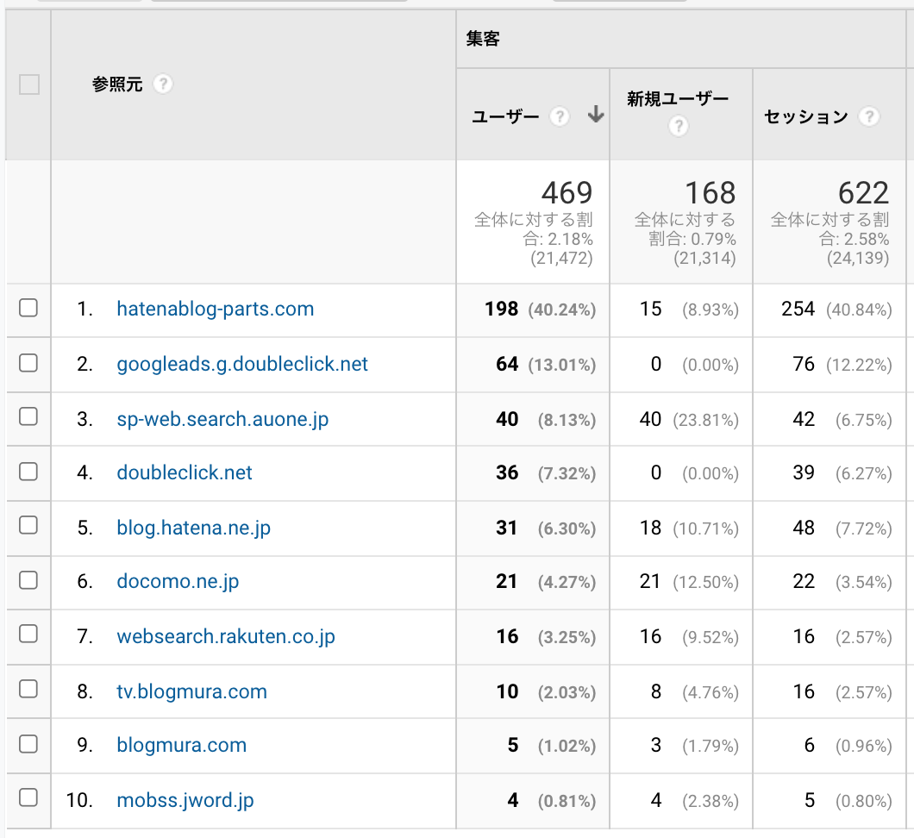Image resolution: width=914 pixels, height=838 pixels.
Task: Open blog.hatena.ne.jp referrer link
Action: coord(193,528)
